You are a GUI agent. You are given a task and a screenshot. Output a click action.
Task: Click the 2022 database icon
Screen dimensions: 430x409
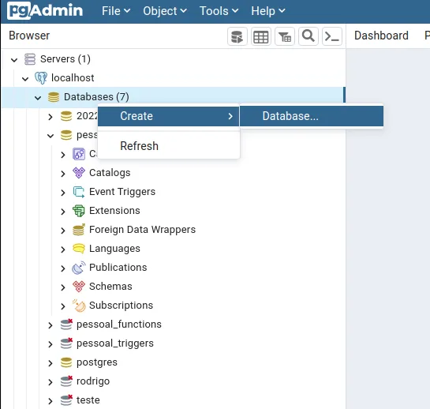pyautogui.click(x=66, y=116)
